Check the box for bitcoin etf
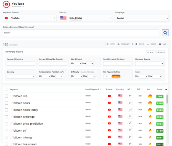 pos(7,131)
